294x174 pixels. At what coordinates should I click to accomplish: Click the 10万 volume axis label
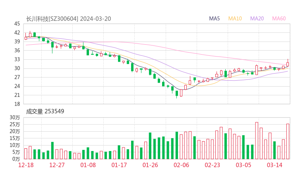point(15,145)
